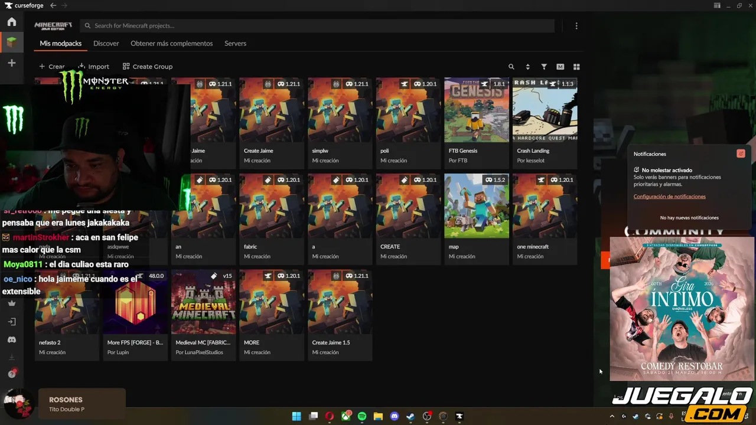This screenshot has width=756, height=425.
Task: Click Create Group button
Action: 148,67
